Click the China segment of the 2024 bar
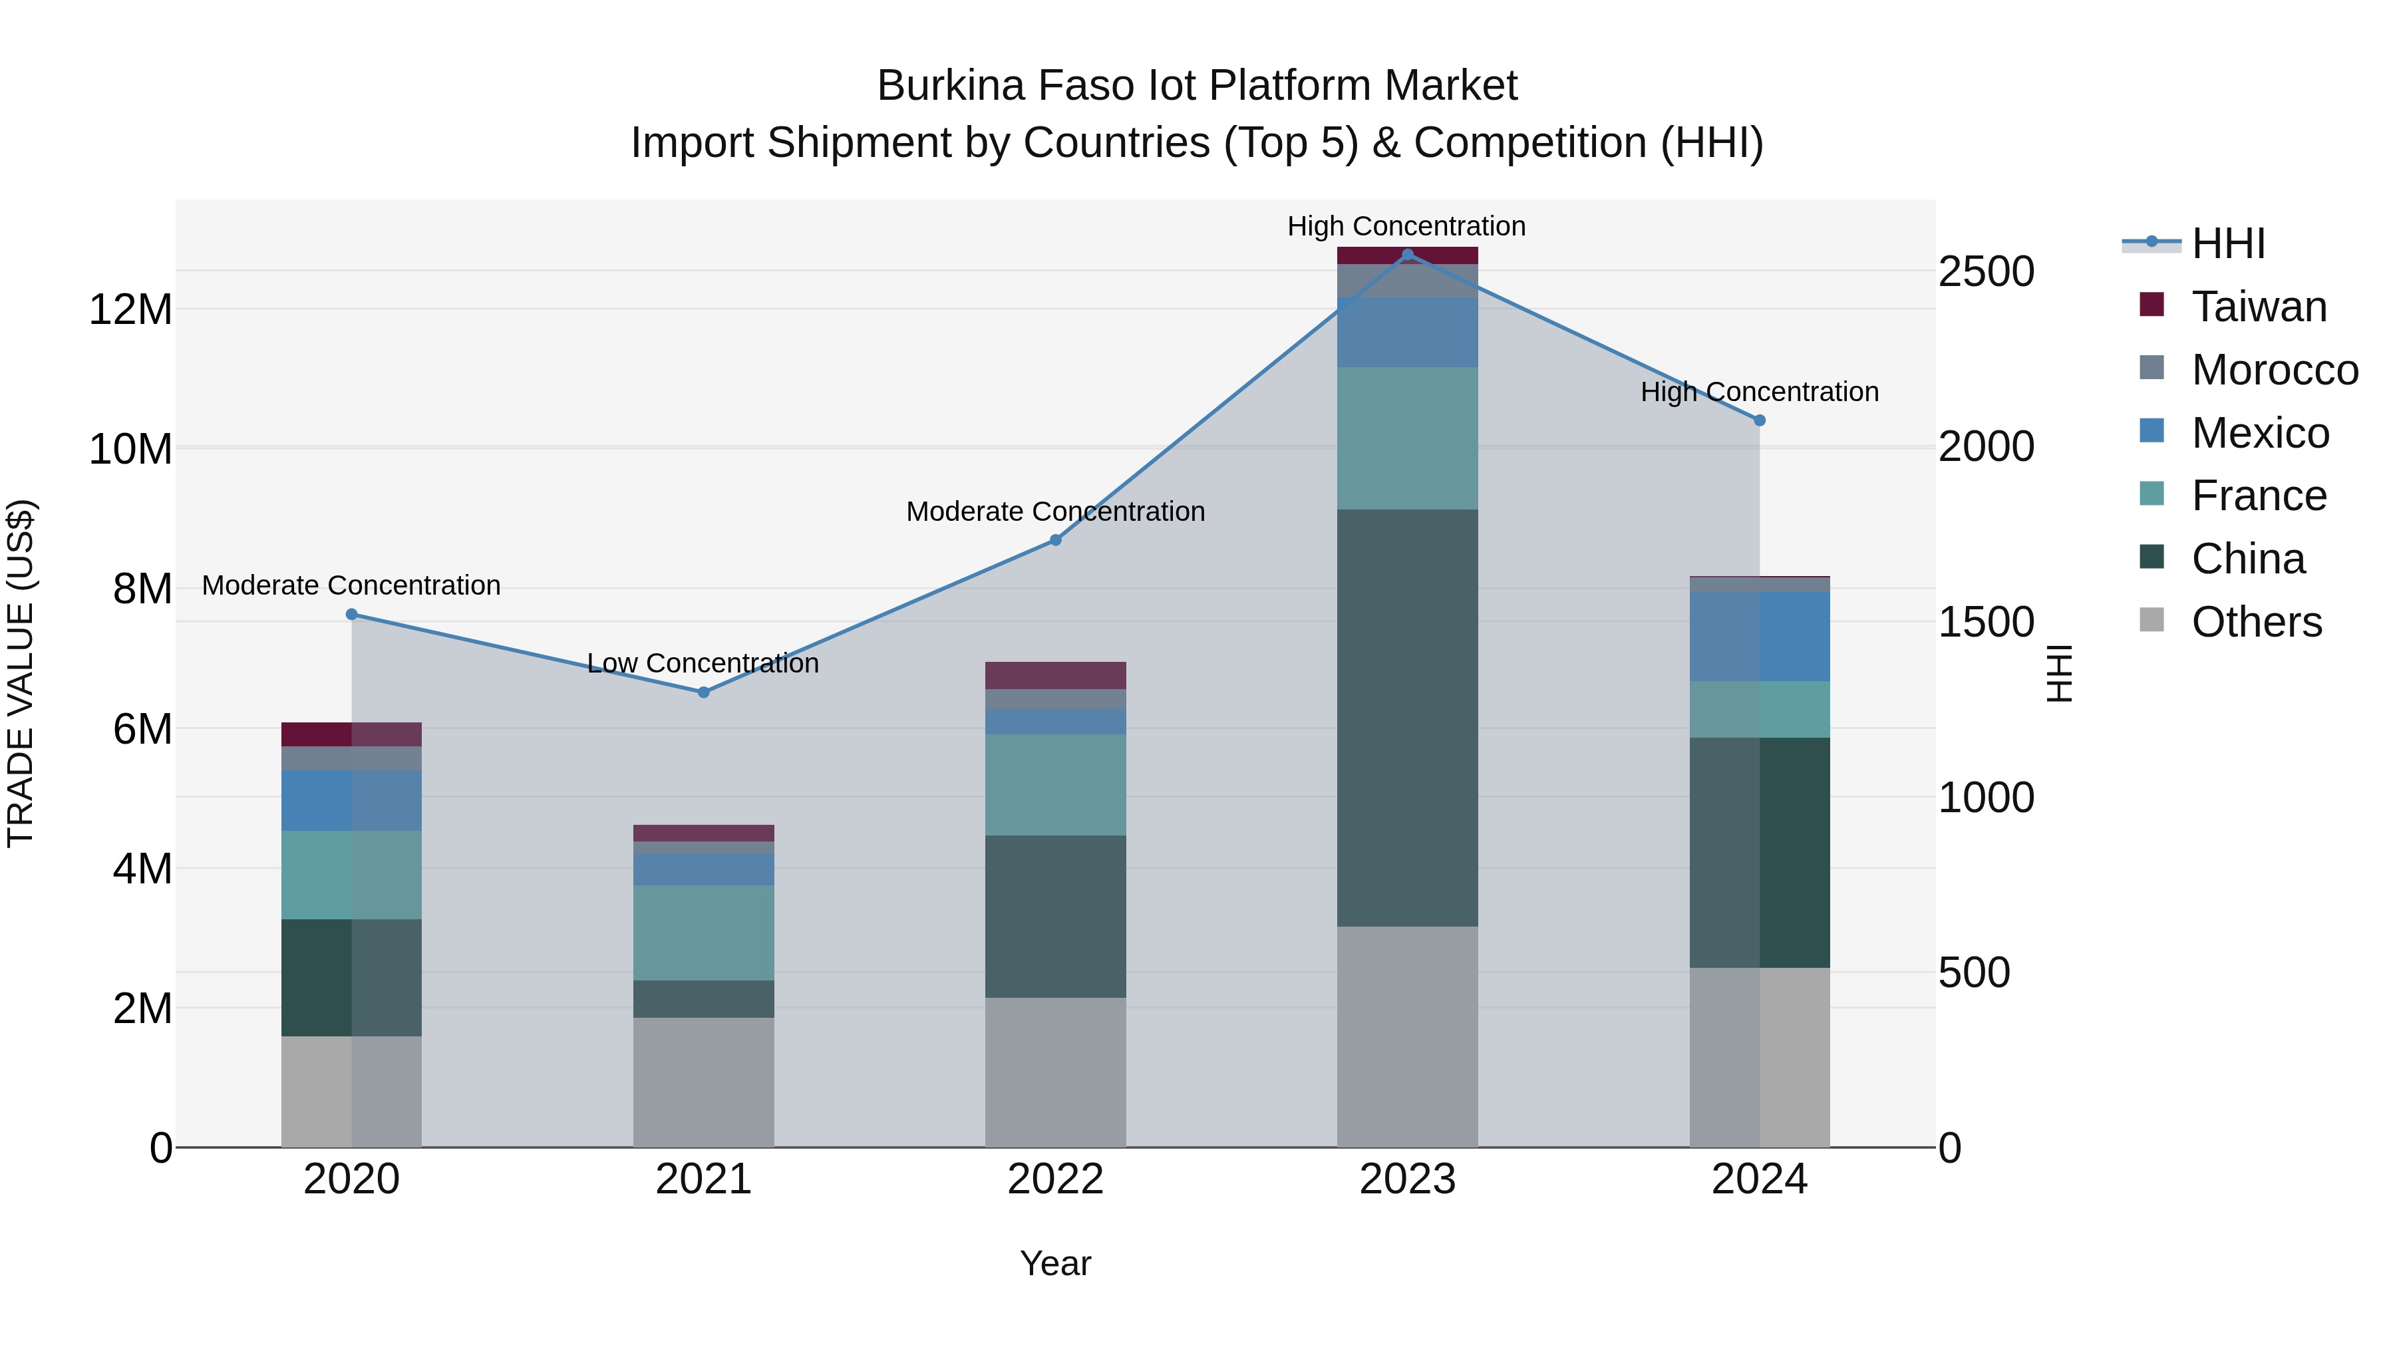 [1759, 853]
